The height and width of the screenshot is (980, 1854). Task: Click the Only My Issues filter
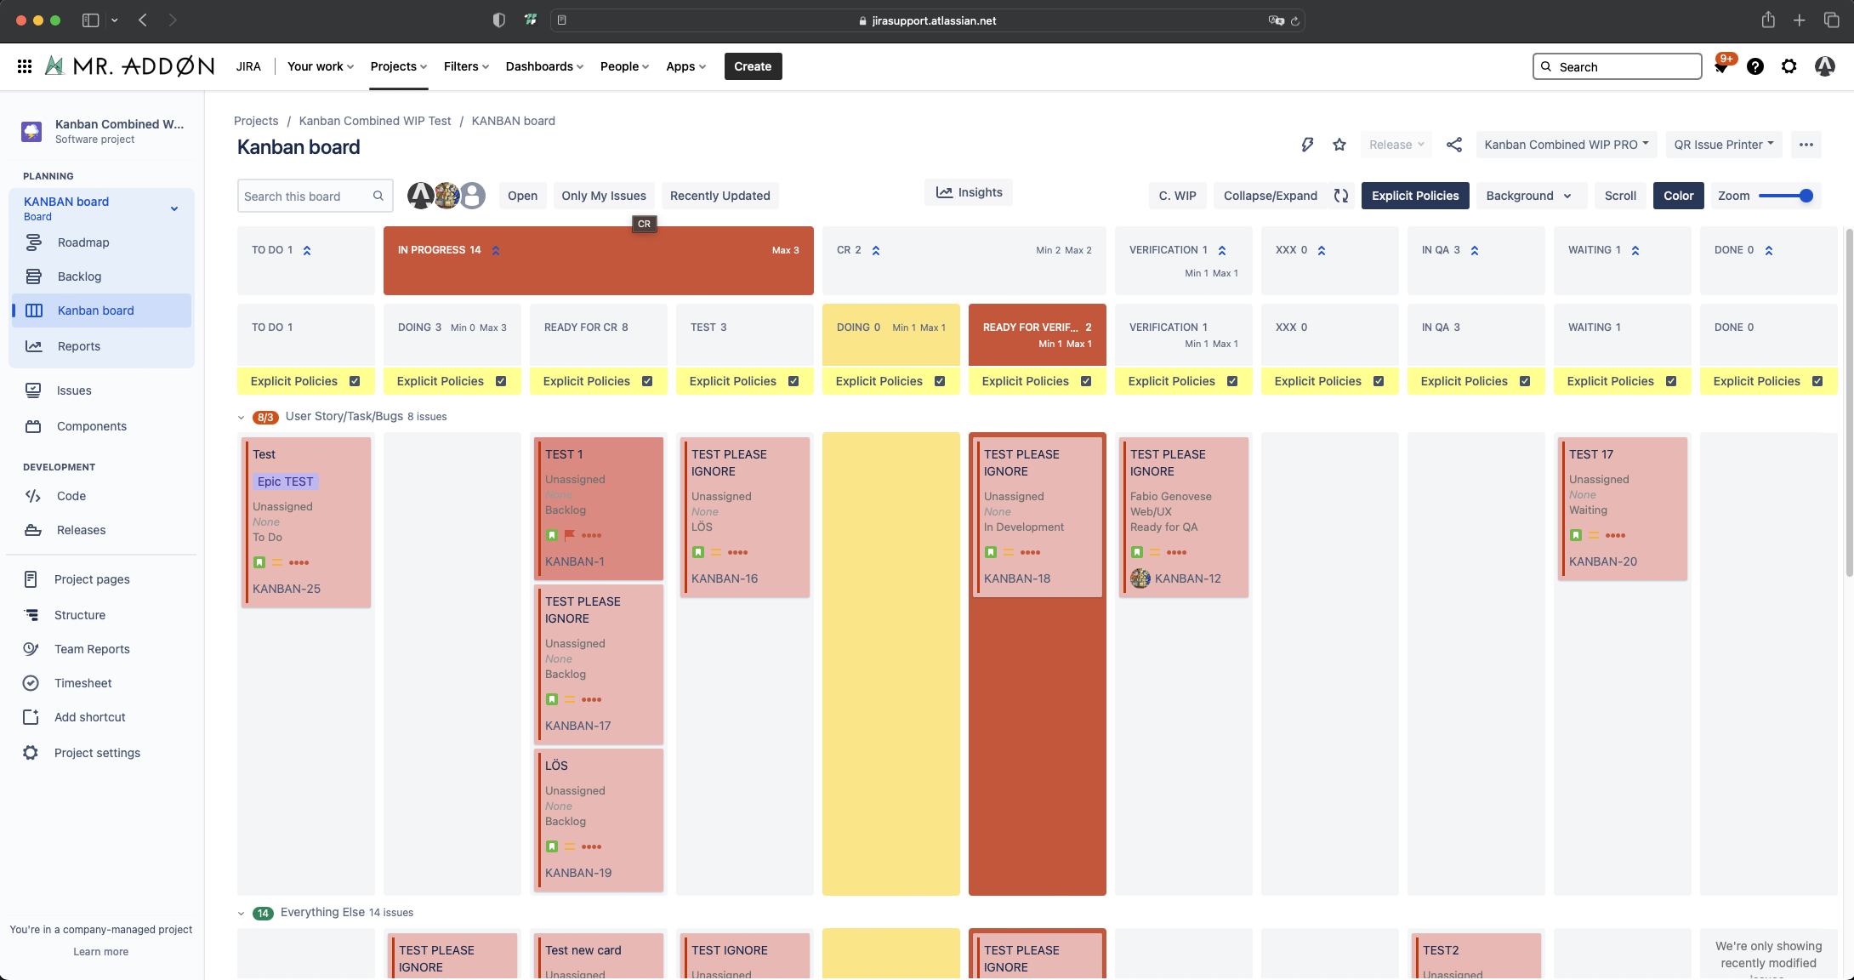coord(604,196)
